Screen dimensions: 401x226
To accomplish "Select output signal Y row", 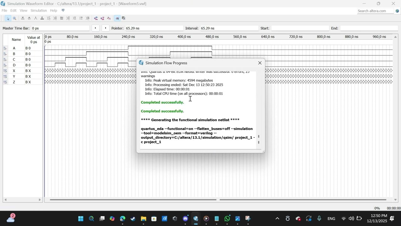I will coord(23,76).
